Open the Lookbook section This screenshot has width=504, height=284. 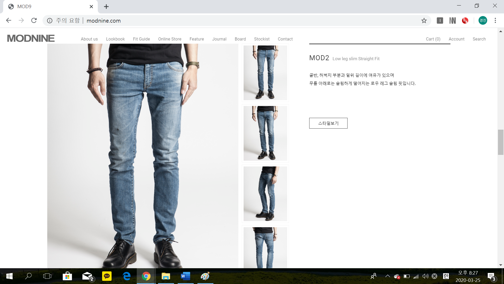coord(115,39)
